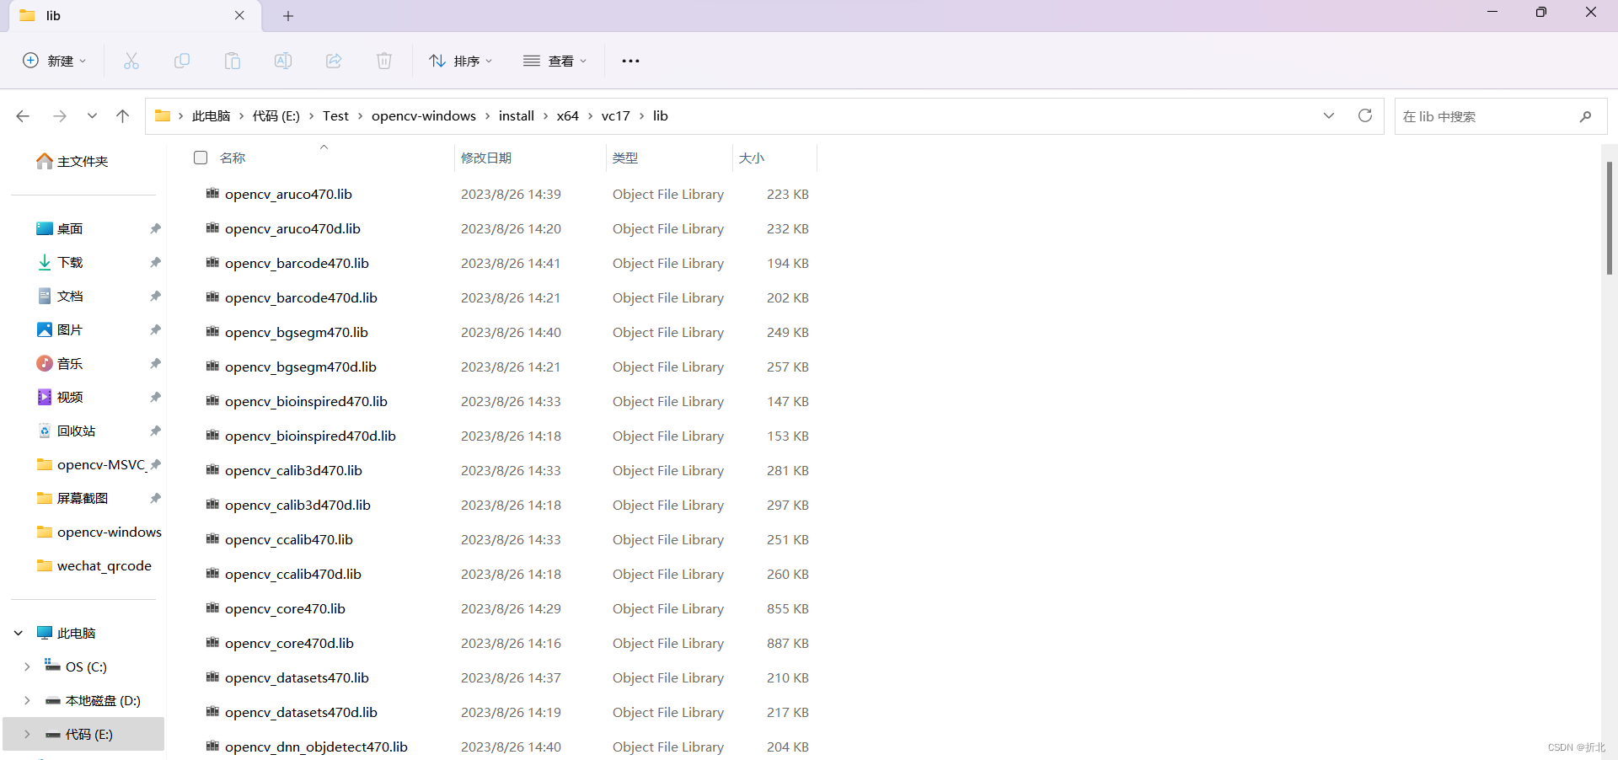Image resolution: width=1618 pixels, height=760 pixels.
Task: Open the 新建 dropdown menu
Action: pyautogui.click(x=55, y=61)
